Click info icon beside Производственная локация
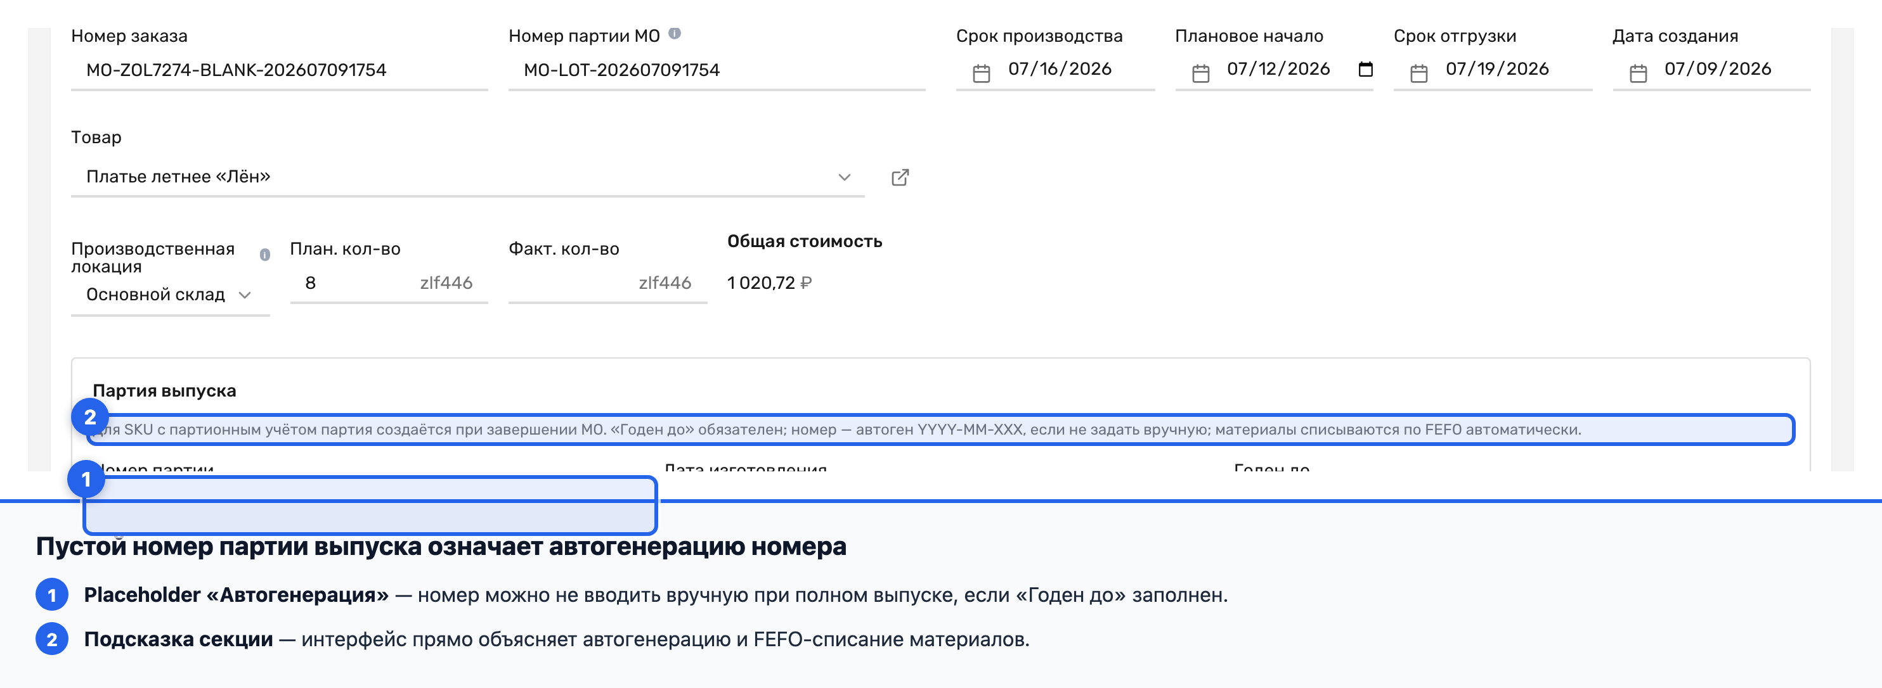Viewport: 1882px width, 688px height. click(x=264, y=255)
